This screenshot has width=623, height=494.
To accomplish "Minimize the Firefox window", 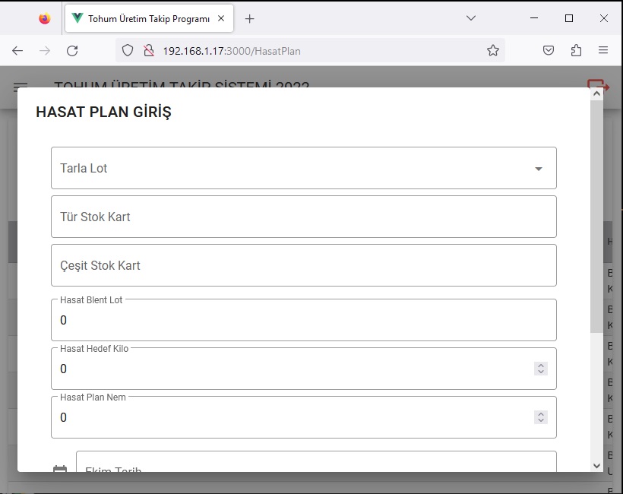I will tap(534, 18).
